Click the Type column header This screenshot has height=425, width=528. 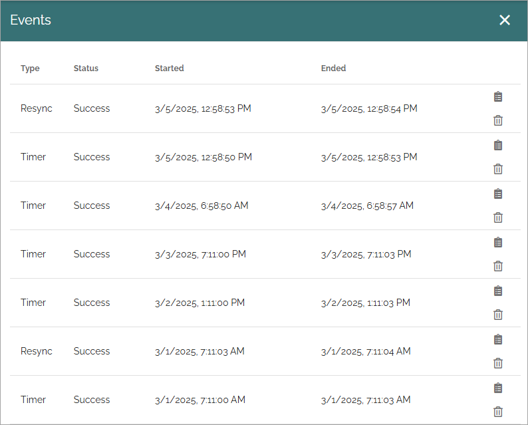tap(30, 69)
